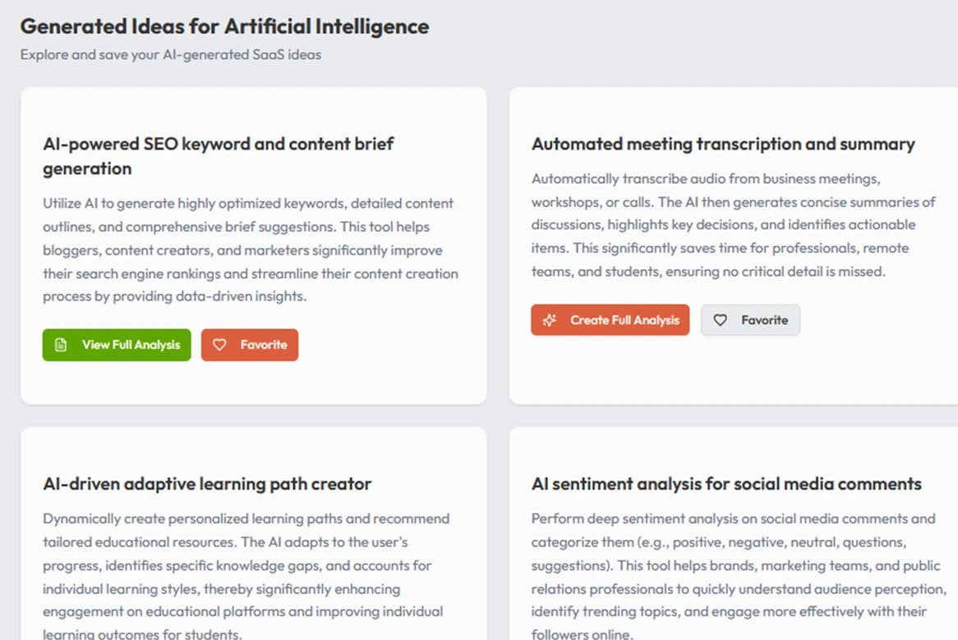Click the green View Full Analysis button
The image size is (958, 640).
point(116,345)
